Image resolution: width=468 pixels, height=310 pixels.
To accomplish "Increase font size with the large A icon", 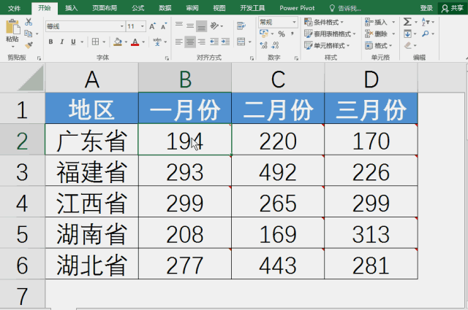I will [x=153, y=26].
